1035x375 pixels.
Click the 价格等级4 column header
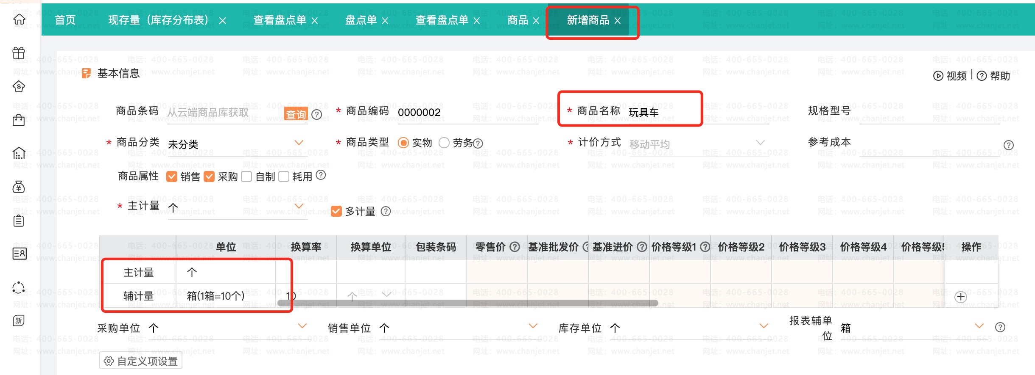point(863,247)
